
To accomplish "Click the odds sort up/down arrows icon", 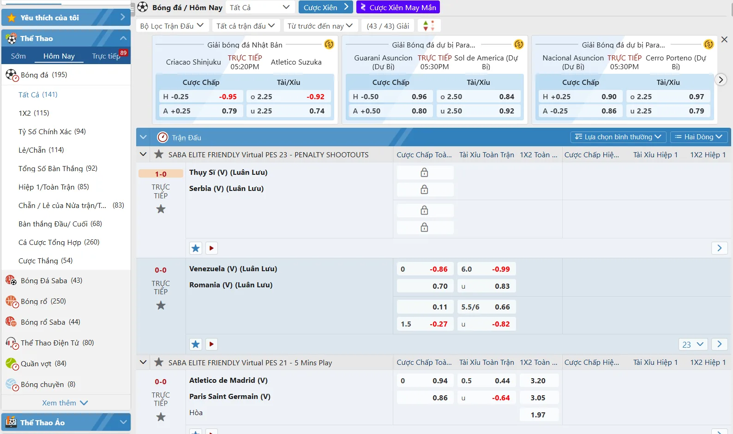I will [x=429, y=26].
